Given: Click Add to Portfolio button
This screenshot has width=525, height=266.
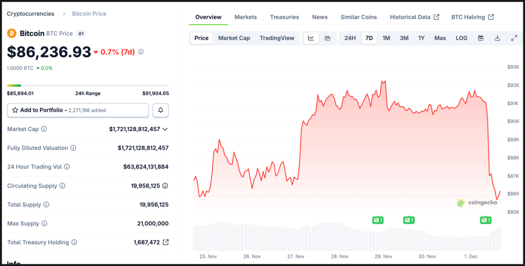Looking at the screenshot, I should (x=78, y=110).
